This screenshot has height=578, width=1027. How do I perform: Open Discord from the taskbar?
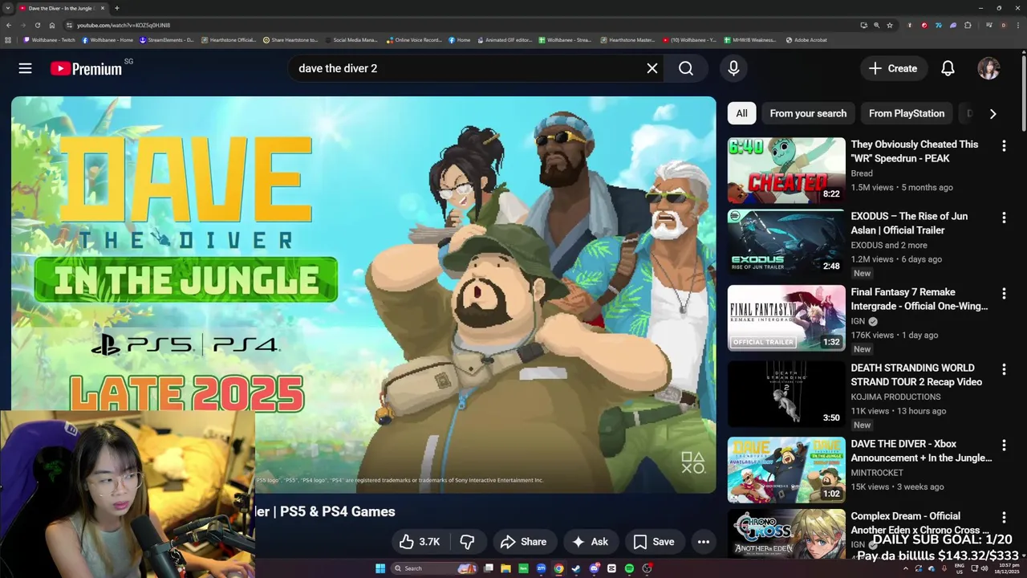click(x=595, y=568)
